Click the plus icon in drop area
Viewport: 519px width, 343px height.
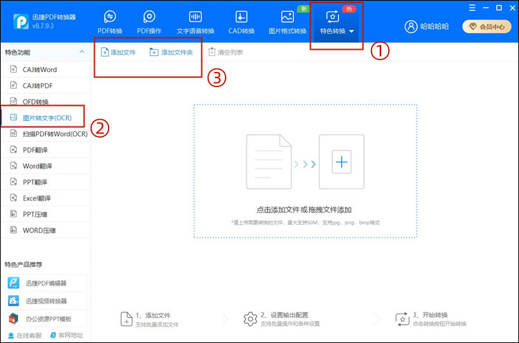[341, 162]
